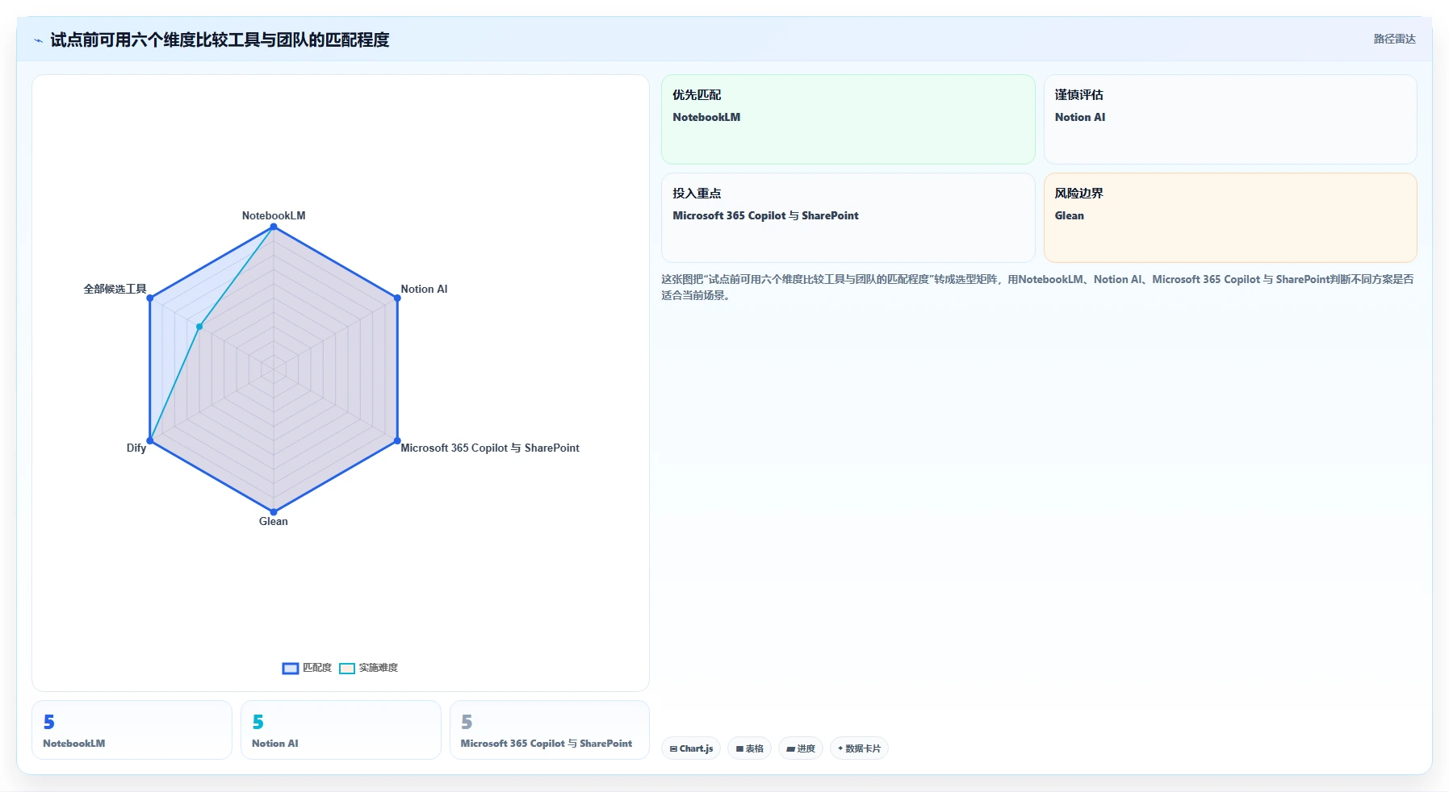1449x792 pixels.
Task: Click the Notion AI score card showing 5
Action: 341,730
